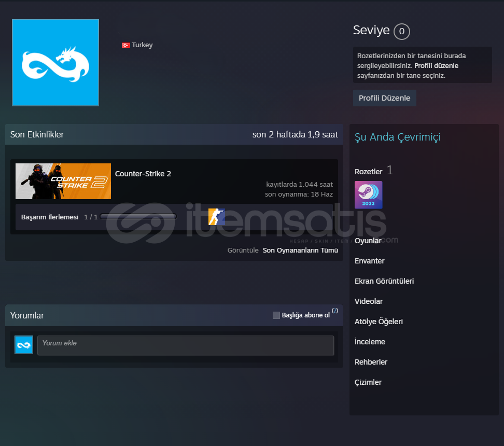Click the Yorumlar section header

coord(27,315)
